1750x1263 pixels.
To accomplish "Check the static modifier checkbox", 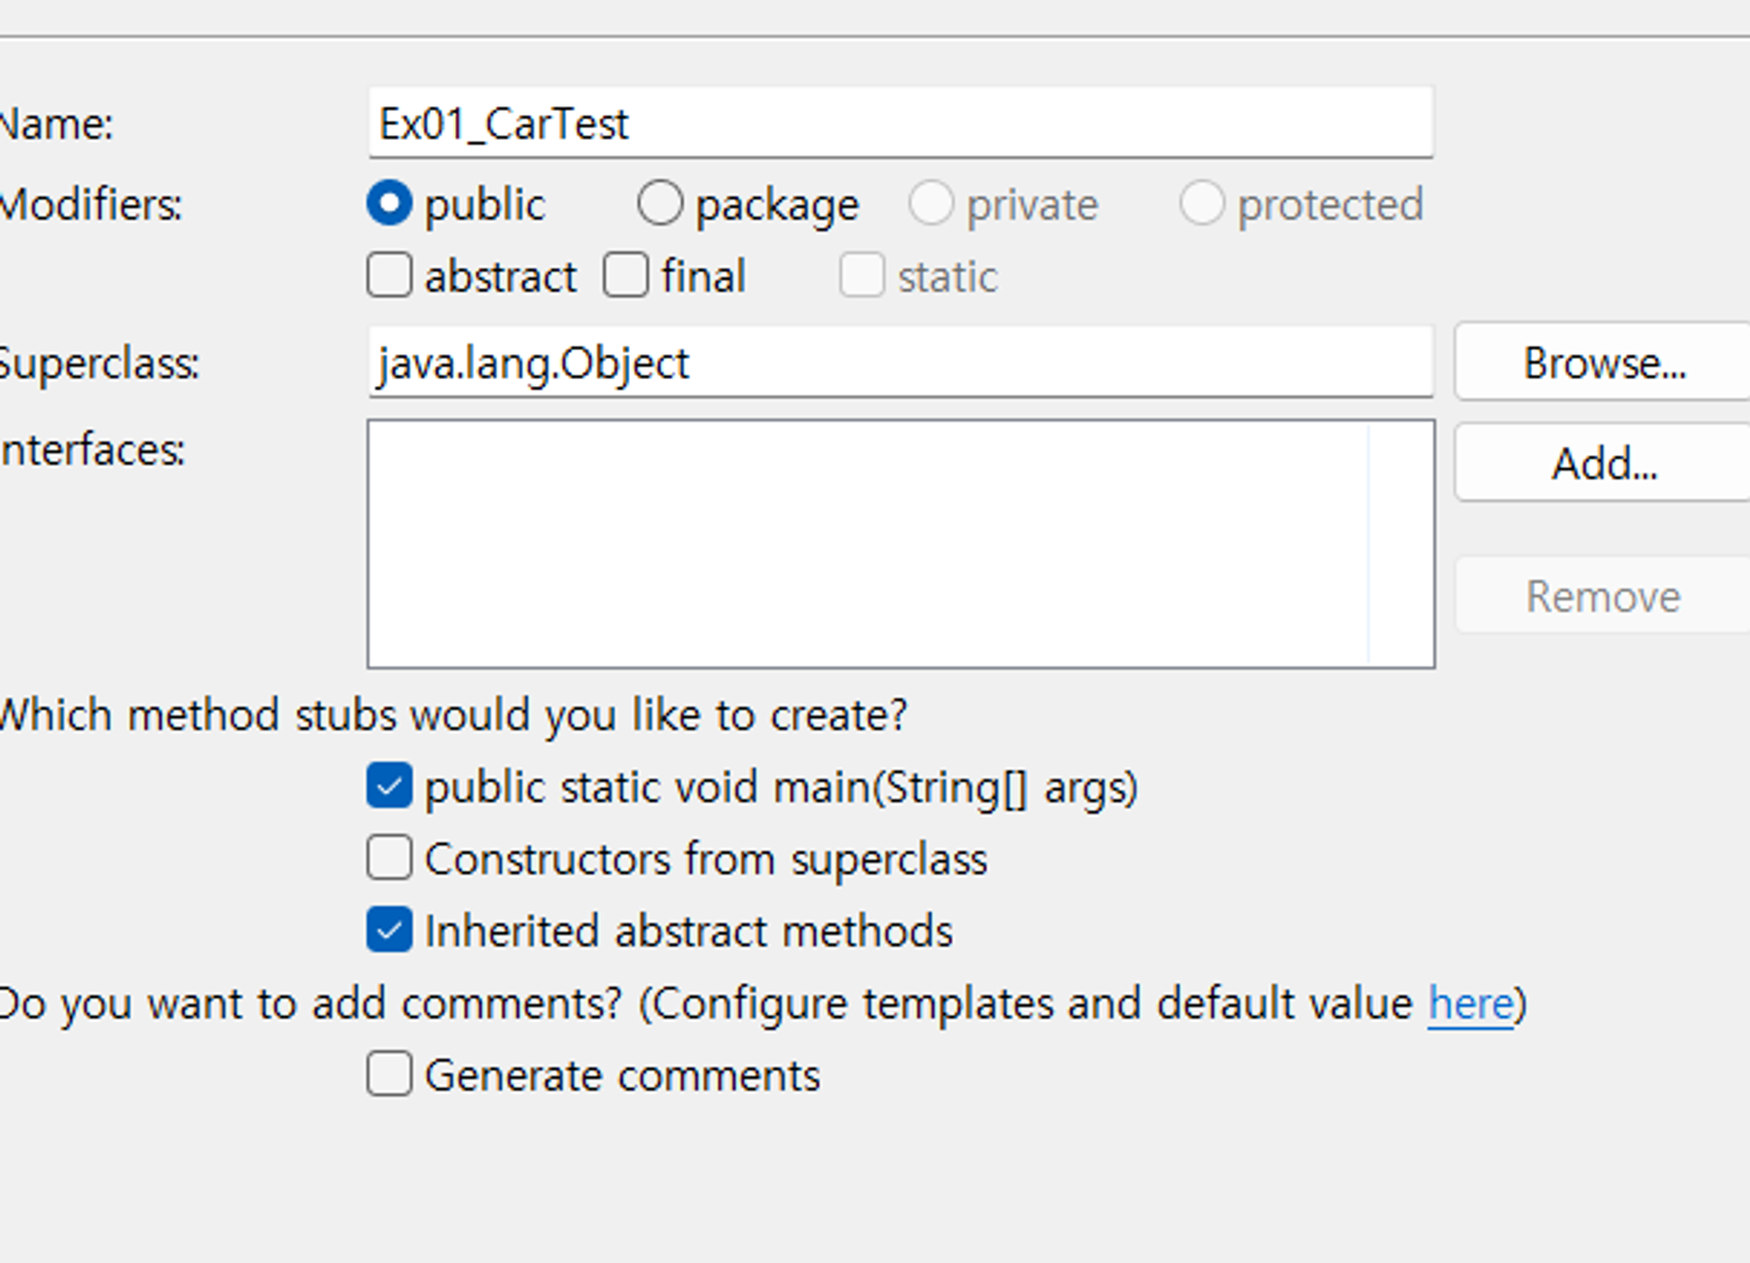I will click(x=862, y=275).
